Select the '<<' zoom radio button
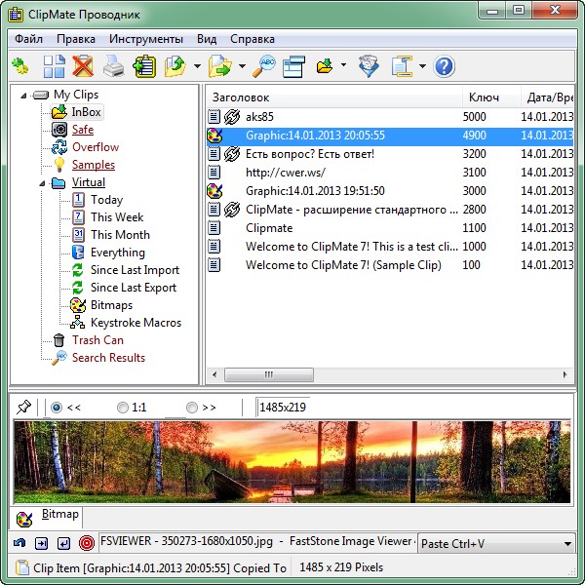The width and height of the screenshot is (585, 585). coord(56,408)
